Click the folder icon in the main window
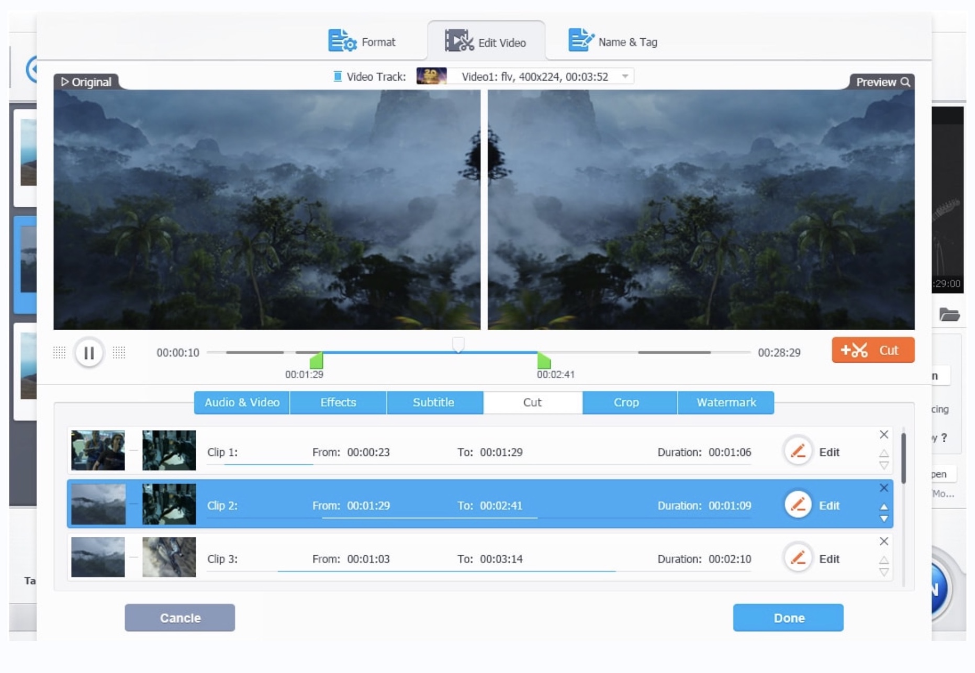The image size is (975, 673). (949, 315)
